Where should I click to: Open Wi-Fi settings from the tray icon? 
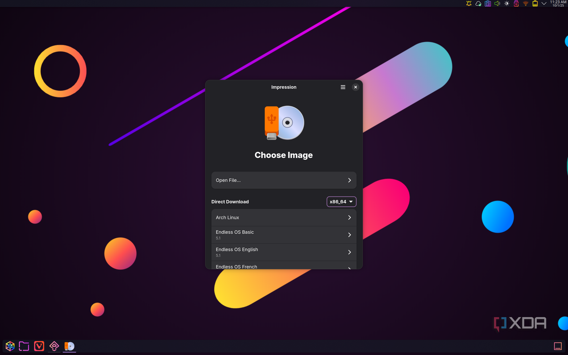pos(526,3)
